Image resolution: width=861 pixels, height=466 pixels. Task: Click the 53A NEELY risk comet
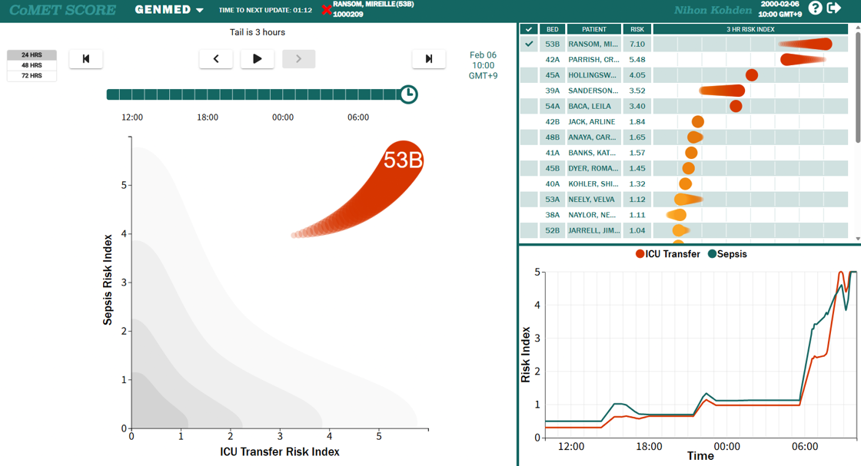689,199
